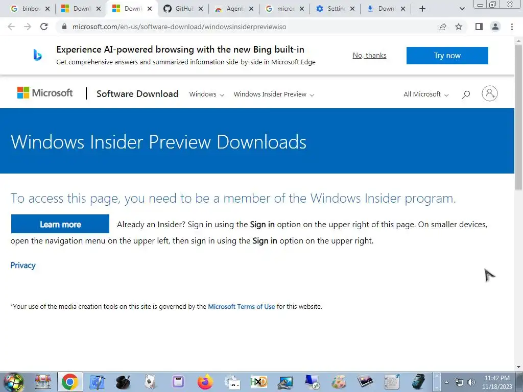The height and width of the screenshot is (392, 523).
Task: Open the HxD hex editor taskbar icon
Action: click(x=259, y=382)
